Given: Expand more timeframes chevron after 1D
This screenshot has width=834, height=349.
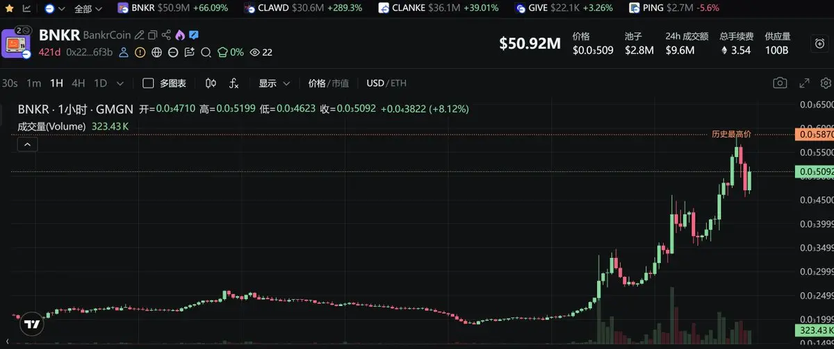Looking at the screenshot, I should (120, 83).
